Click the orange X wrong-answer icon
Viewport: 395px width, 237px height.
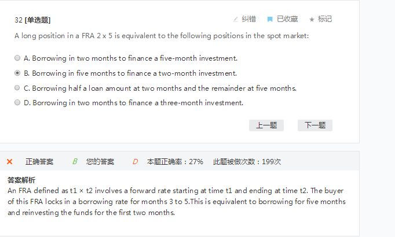point(9,162)
